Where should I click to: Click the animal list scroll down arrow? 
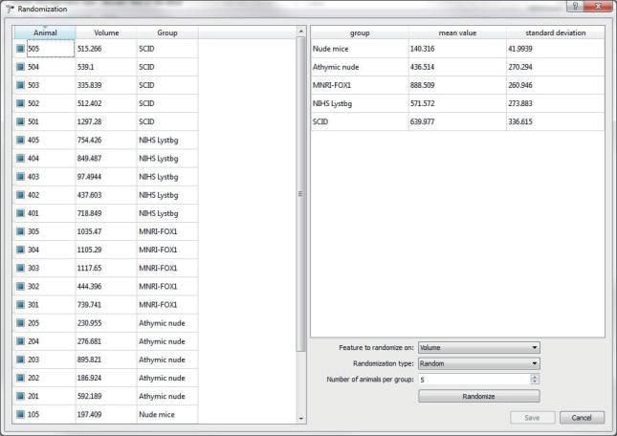pos(301,418)
